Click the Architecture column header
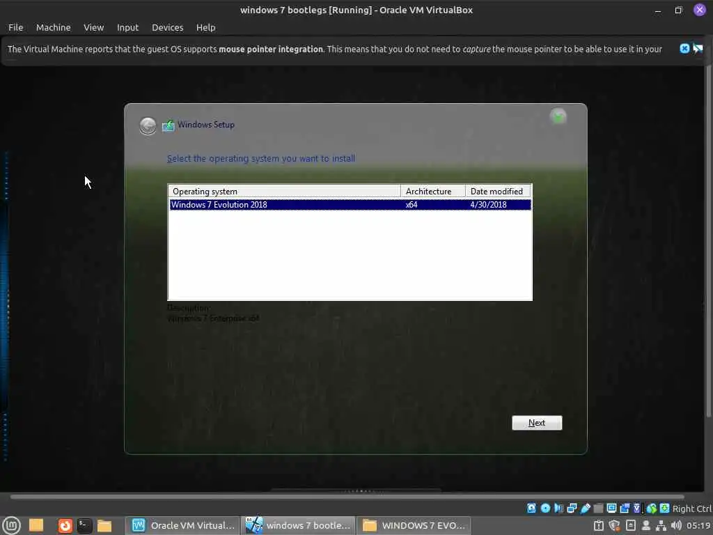Viewport: 713px width, 535px height. coord(433,191)
